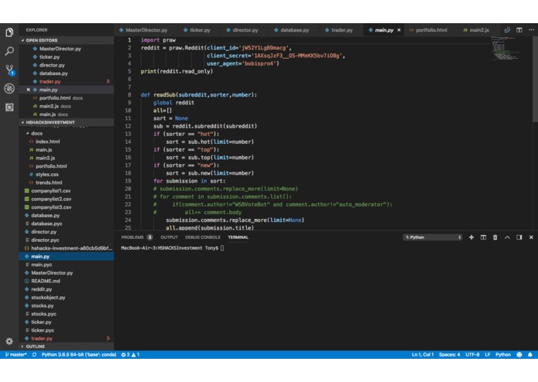Synchronize changes icon in status bar

pyautogui.click(x=34, y=355)
